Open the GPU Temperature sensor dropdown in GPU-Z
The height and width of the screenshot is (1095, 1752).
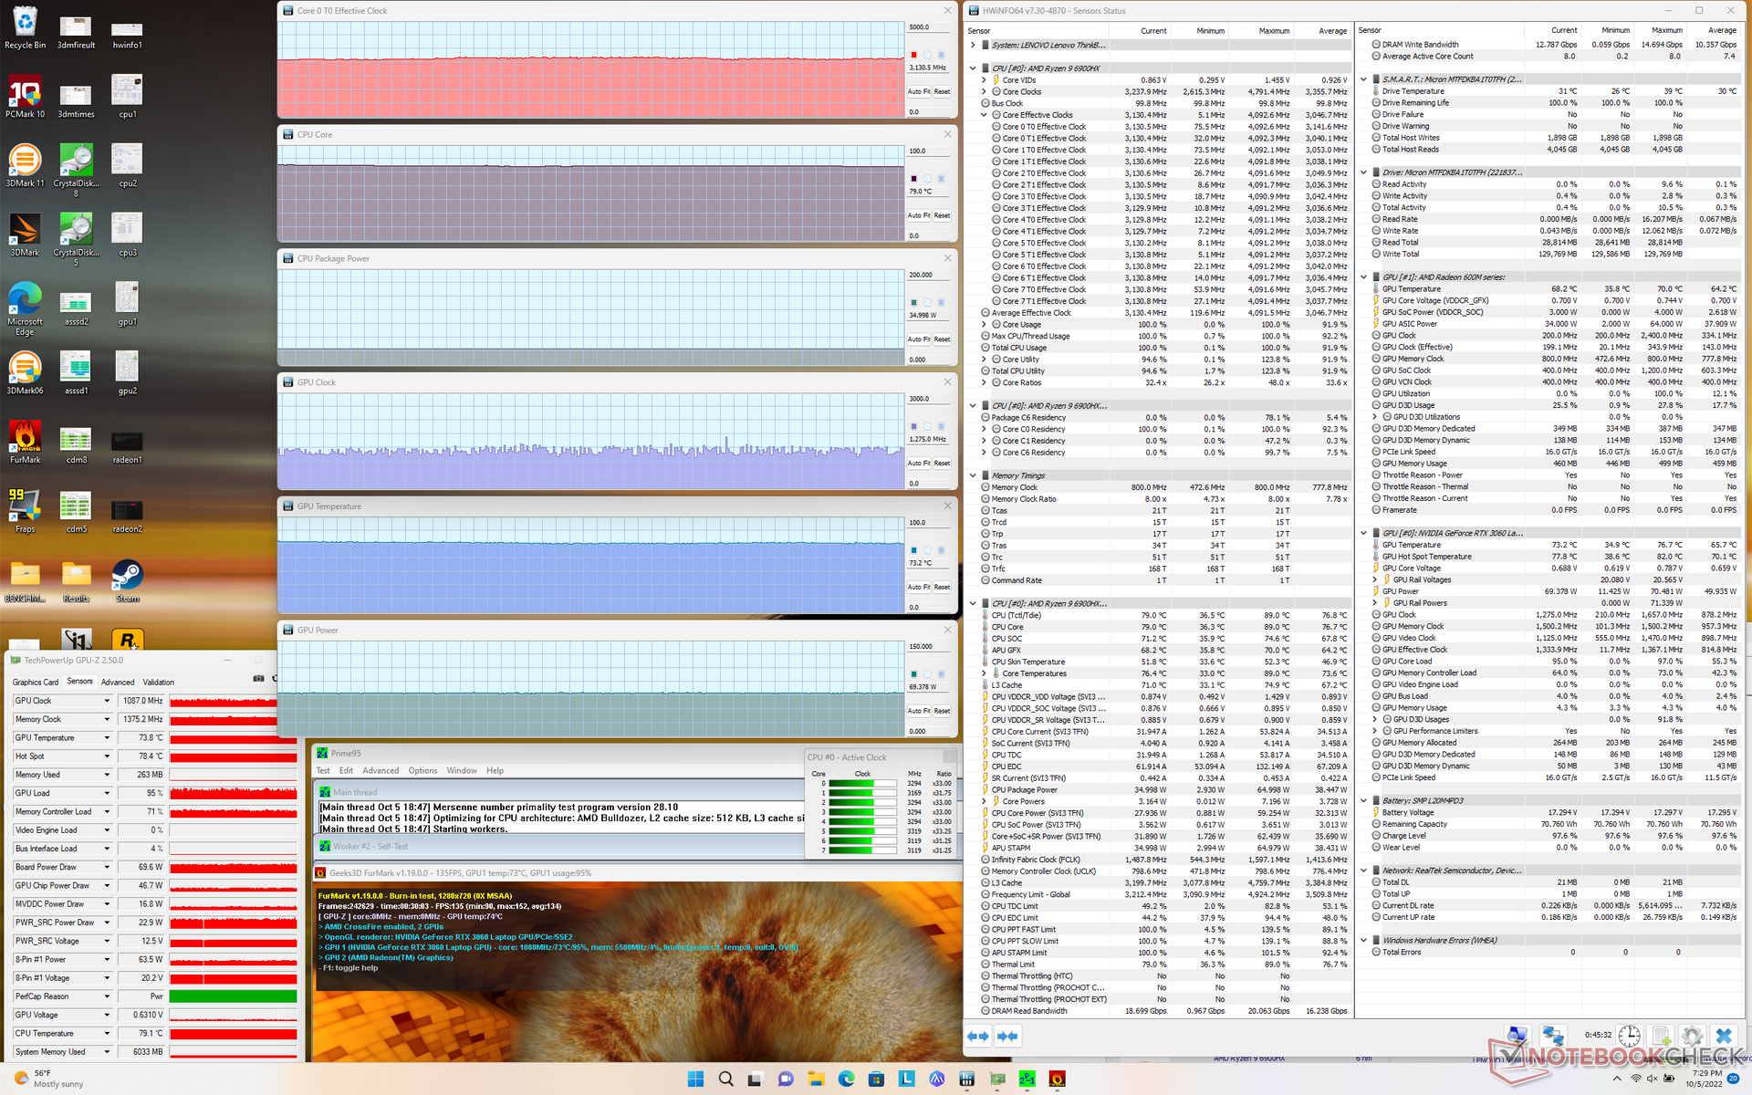coord(107,738)
